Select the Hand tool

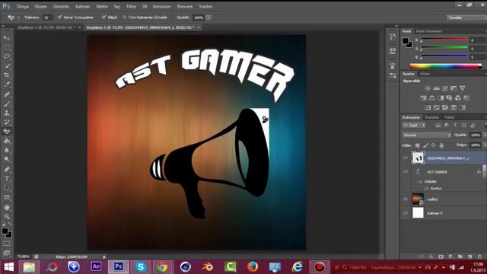point(7,207)
